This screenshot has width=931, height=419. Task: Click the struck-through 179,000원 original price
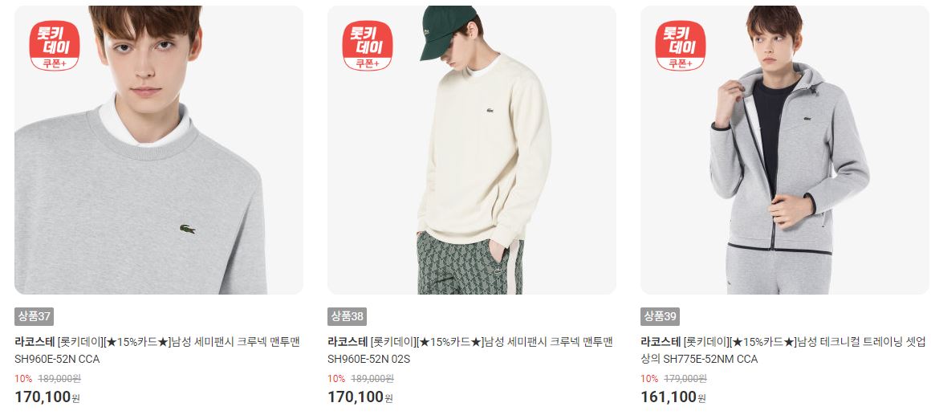685,379
